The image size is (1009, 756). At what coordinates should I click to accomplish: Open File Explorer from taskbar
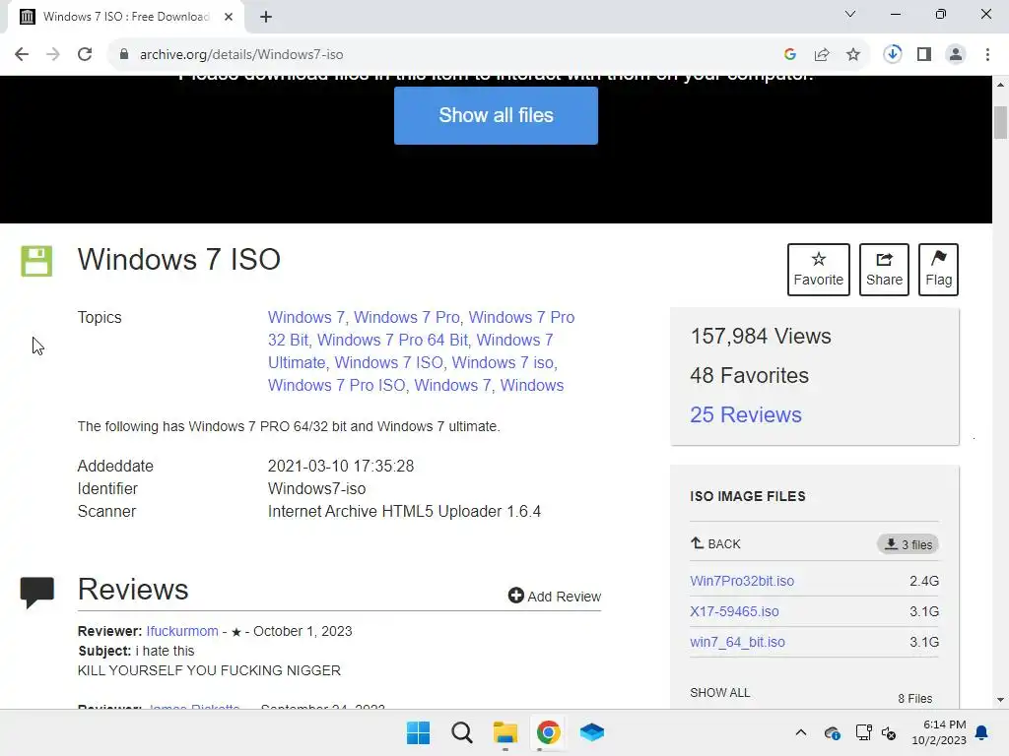(505, 732)
